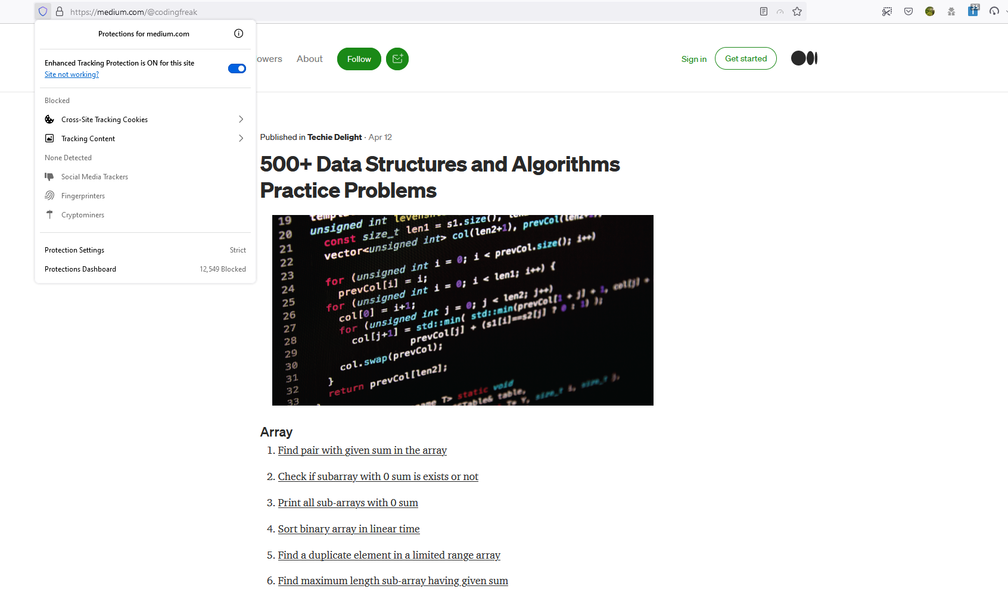Image resolution: width=1008 pixels, height=592 pixels.
Task: Open 'Find pair with given sum' link
Action: click(x=362, y=450)
